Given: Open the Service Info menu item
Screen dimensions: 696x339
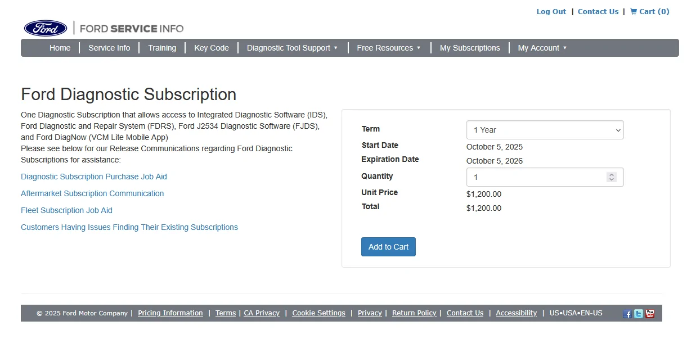Looking at the screenshot, I should (109, 48).
